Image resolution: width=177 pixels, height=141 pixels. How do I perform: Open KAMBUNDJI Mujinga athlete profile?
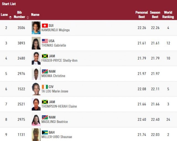pyautogui.click(x=55, y=30)
